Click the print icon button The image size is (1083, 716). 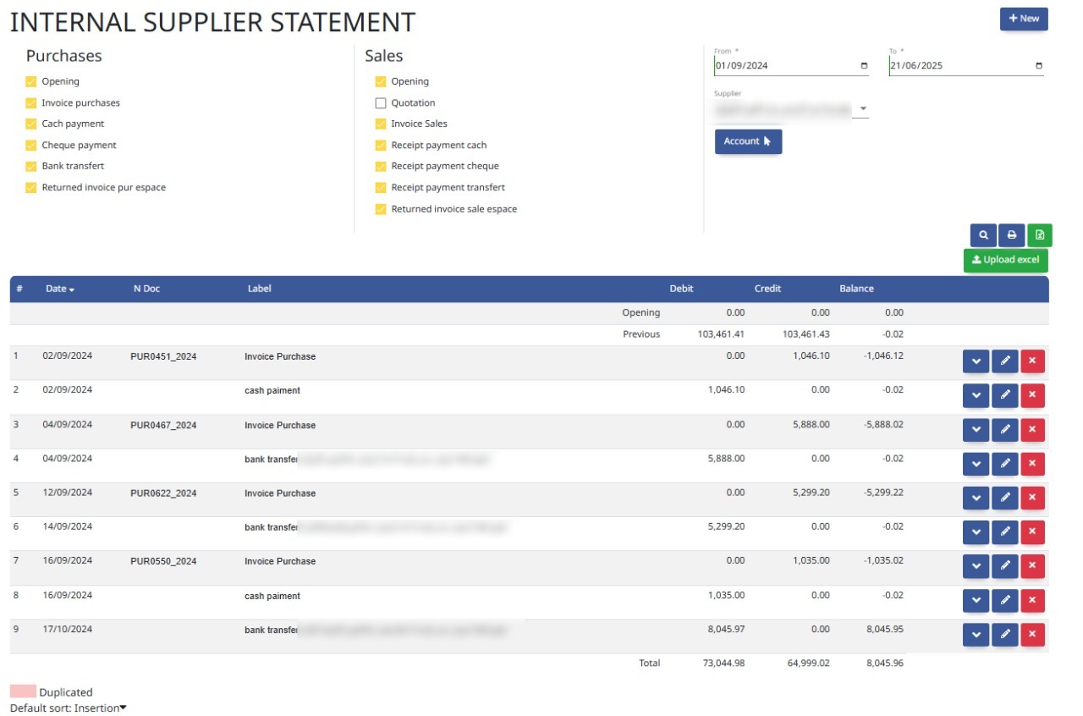coord(1011,235)
